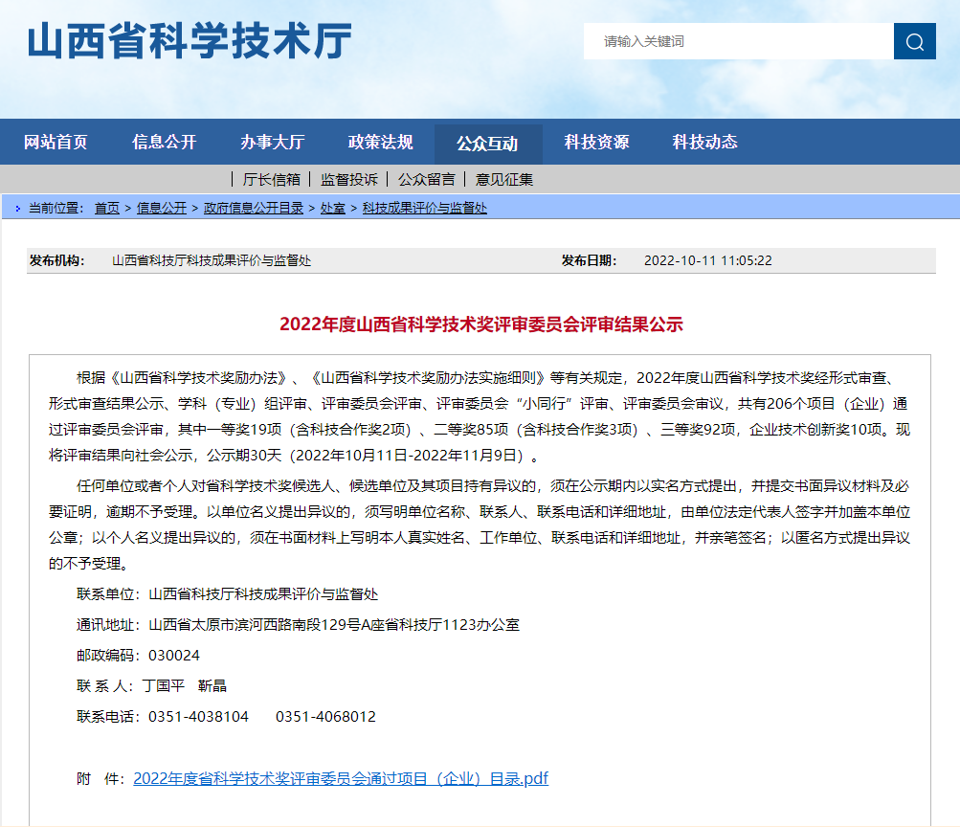Go to 科技成果评价与监督处 breadcrumb link
The height and width of the screenshot is (827, 960).
pyautogui.click(x=424, y=208)
